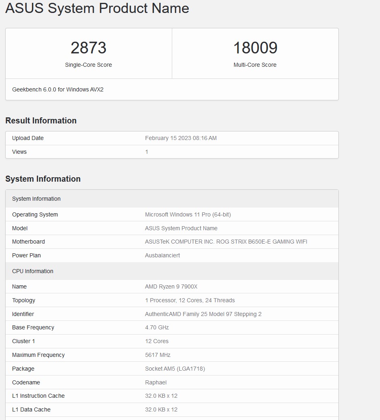Click the 'L1 Data Cache' row label
The image size is (380, 420).
pos(31,409)
